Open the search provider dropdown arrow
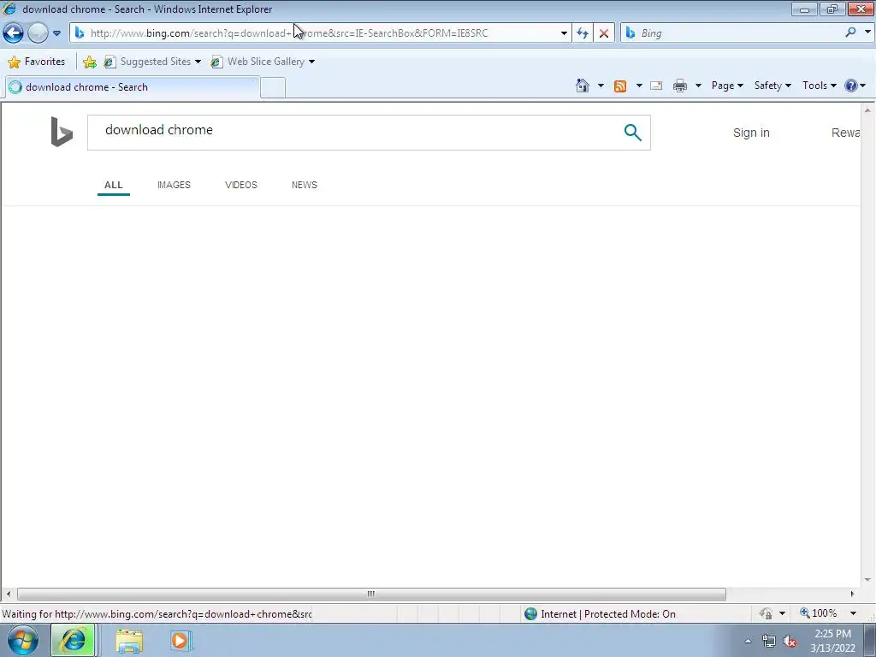The width and height of the screenshot is (876, 657). click(x=867, y=33)
